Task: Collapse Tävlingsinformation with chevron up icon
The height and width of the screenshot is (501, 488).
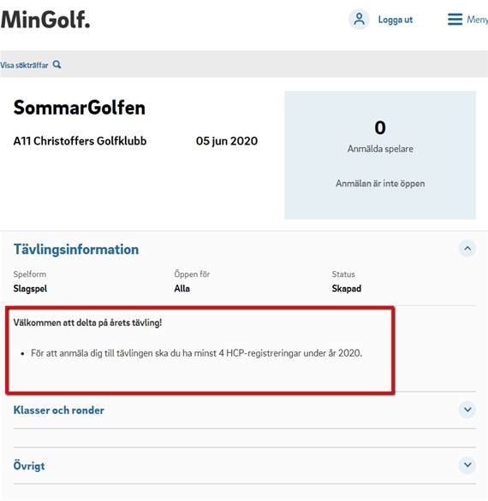Action: (x=467, y=248)
